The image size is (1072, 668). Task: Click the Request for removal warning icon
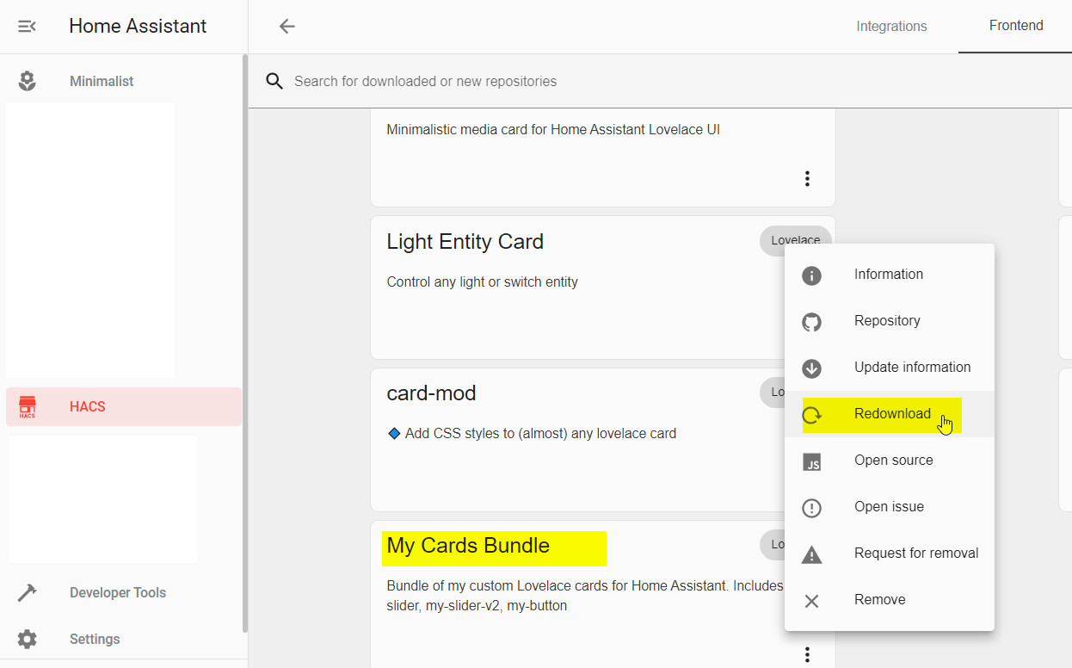(x=811, y=554)
